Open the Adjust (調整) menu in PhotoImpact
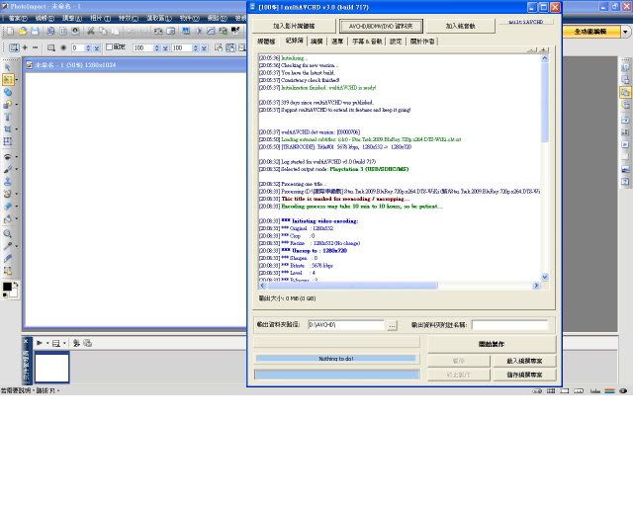633x506 pixels. click(x=72, y=18)
